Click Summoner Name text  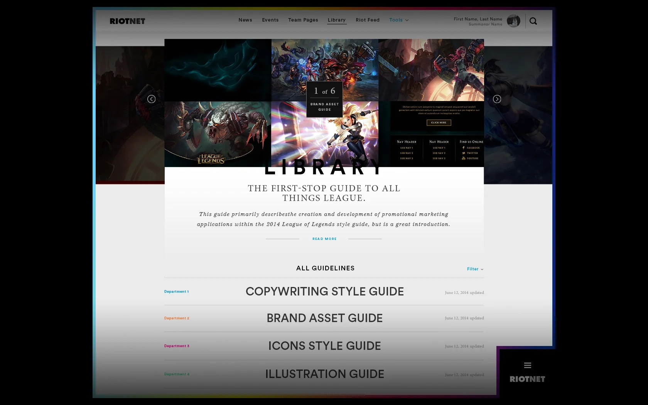click(485, 24)
